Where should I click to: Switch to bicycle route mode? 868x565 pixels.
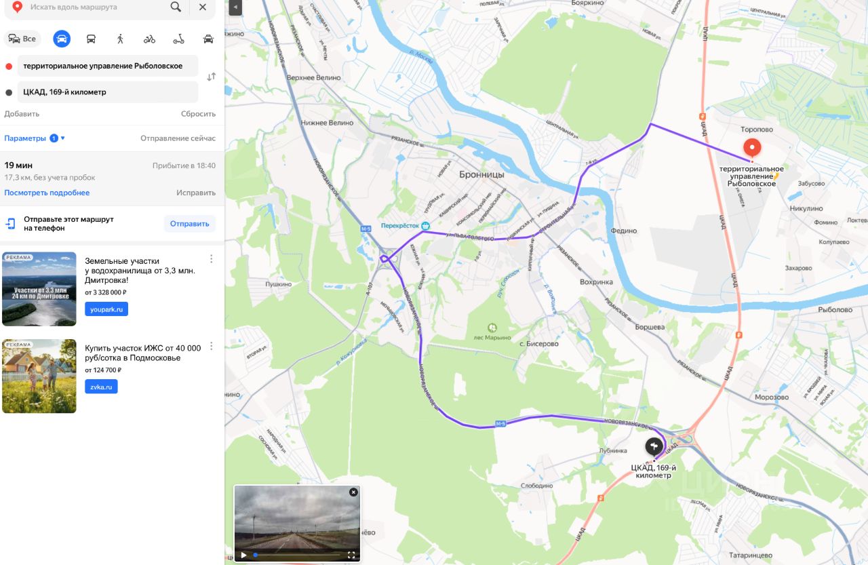(x=149, y=39)
